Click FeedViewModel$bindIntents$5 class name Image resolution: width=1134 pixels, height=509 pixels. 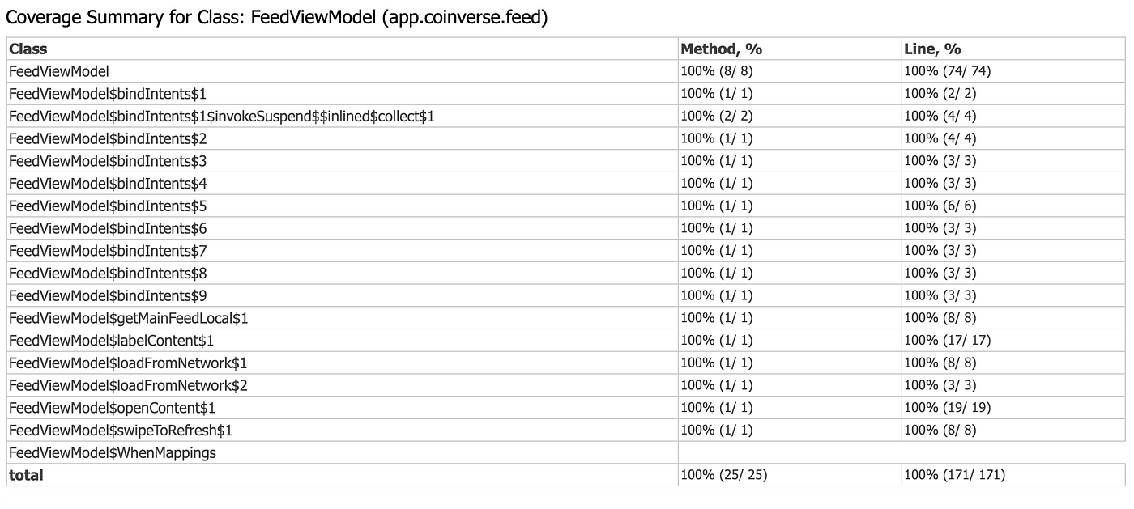pos(108,206)
